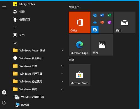140x109 pixels.
Task: Expand Windows PowerShell folder chevron
Action: (62, 50)
